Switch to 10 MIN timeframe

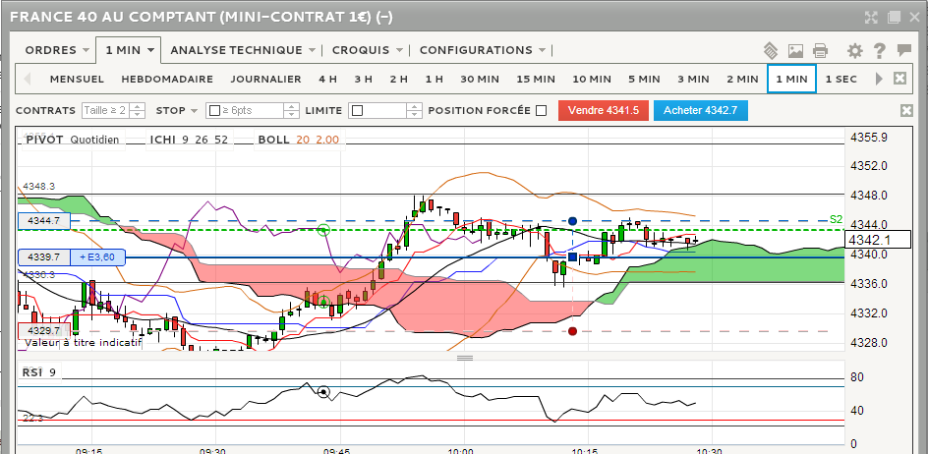(592, 79)
